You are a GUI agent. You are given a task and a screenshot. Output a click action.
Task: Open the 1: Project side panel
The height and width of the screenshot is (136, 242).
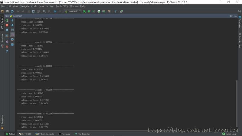pyautogui.click(x=2, y=22)
